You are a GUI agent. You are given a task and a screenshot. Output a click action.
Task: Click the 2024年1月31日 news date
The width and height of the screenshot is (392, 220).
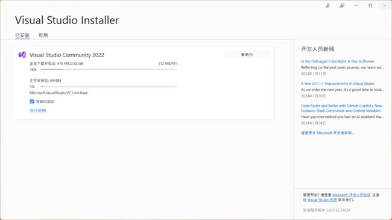pyautogui.click(x=313, y=74)
